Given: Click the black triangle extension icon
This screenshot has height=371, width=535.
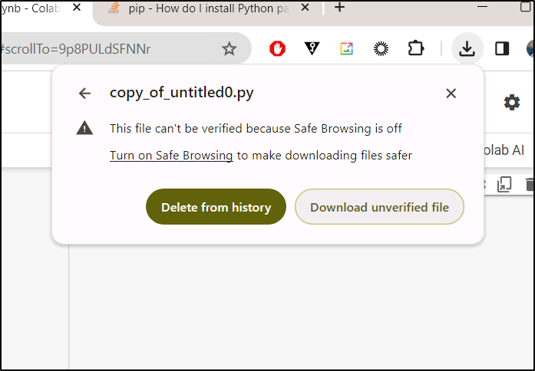Looking at the screenshot, I should (x=312, y=49).
